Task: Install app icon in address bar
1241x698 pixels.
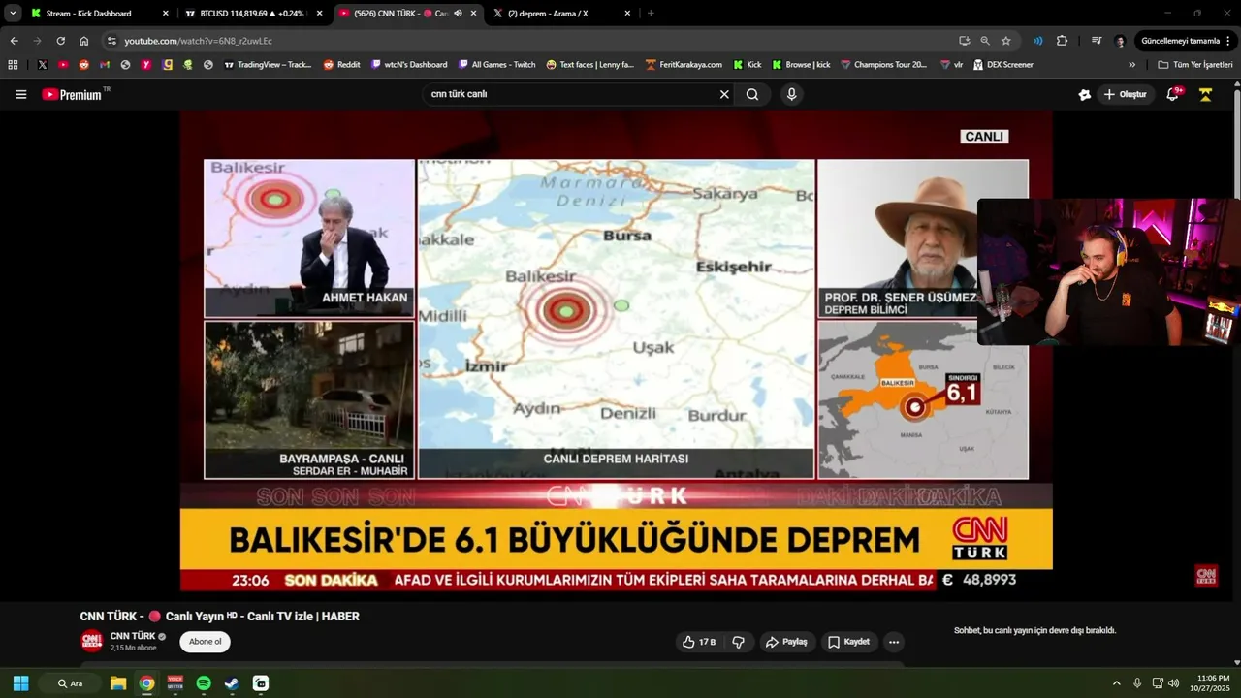Action: point(964,41)
